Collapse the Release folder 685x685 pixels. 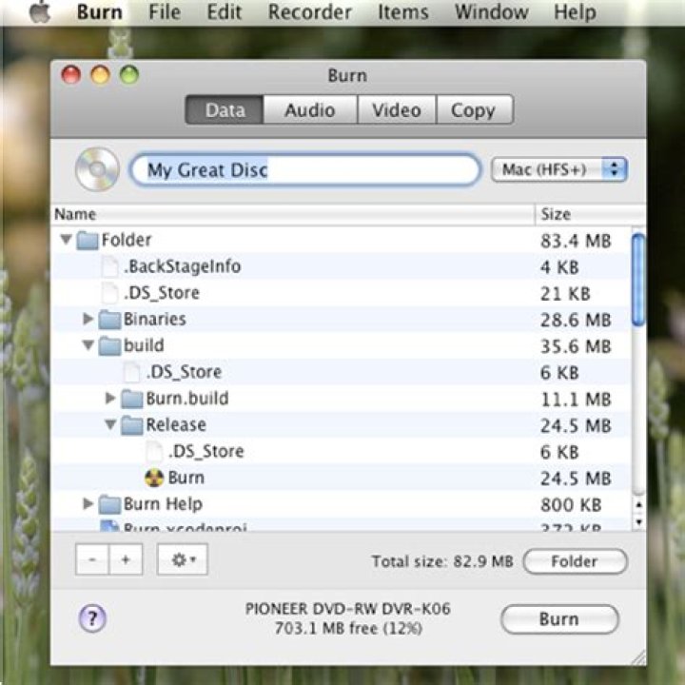pyautogui.click(x=110, y=424)
